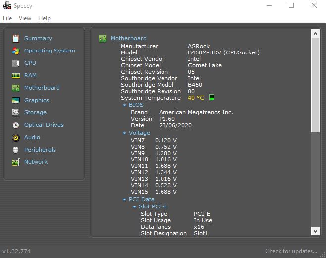Viewport: 326px width, 258px height.
Task: Click the Motherboard heading icon in main panel
Action: (103, 39)
